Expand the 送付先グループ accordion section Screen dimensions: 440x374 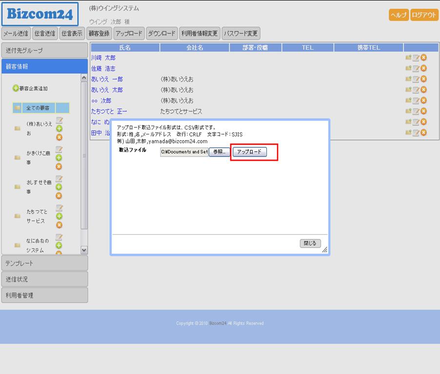[x=44, y=50]
